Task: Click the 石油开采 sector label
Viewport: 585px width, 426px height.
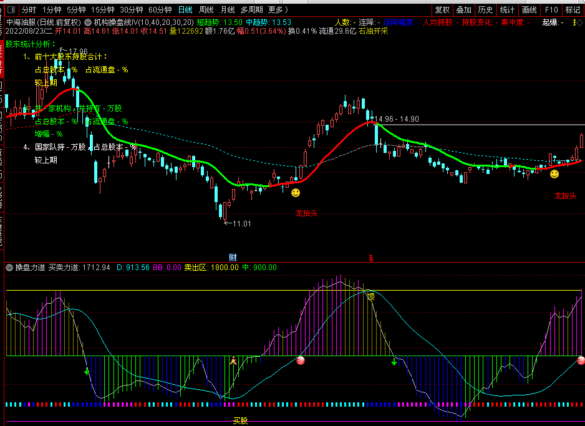Action: click(x=373, y=31)
